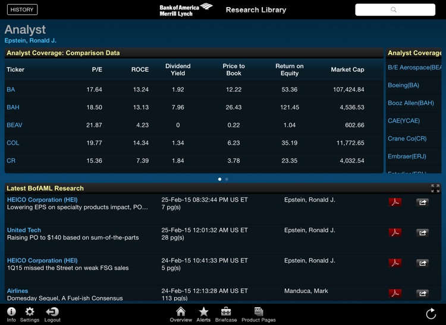Open the Epstein, Ronald J. analyst link
The image size is (446, 325).
pyautogui.click(x=30, y=40)
